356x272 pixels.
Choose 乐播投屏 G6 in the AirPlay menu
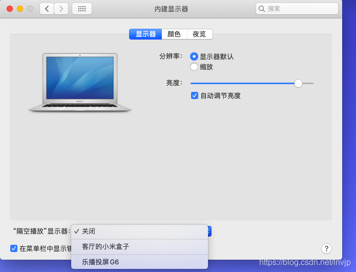(140, 262)
